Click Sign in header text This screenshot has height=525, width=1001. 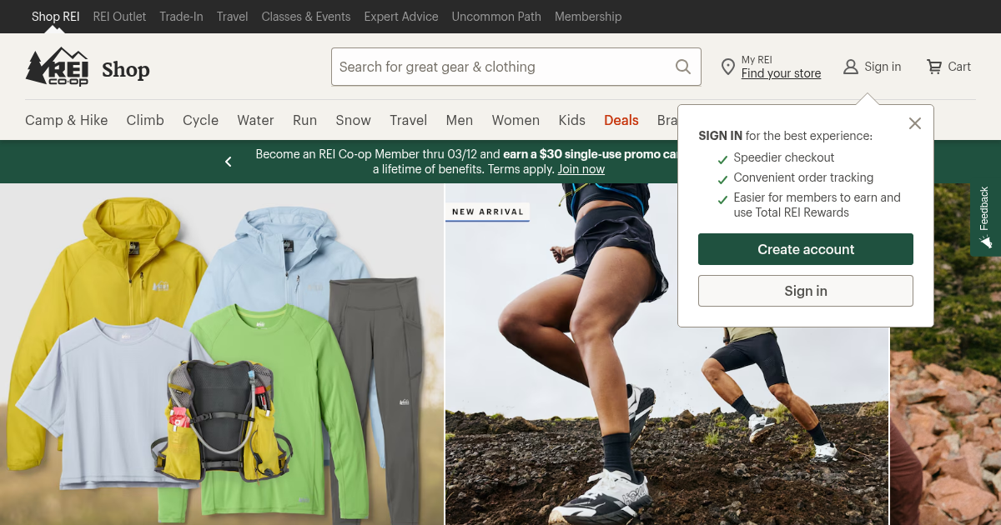(883, 67)
